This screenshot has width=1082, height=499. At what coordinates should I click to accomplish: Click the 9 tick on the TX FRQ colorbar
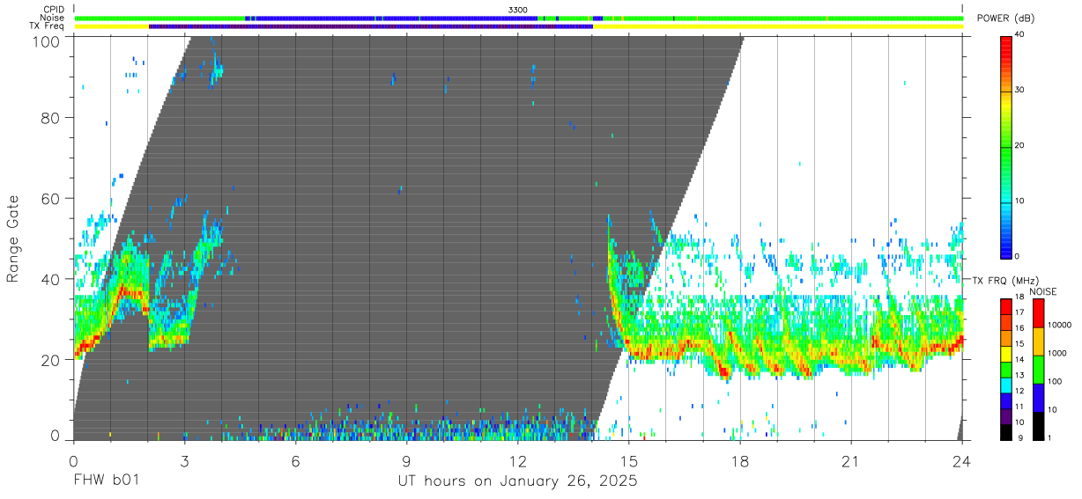tap(1020, 437)
